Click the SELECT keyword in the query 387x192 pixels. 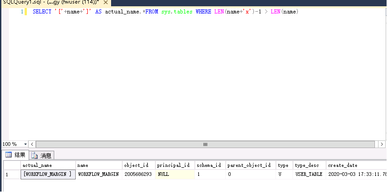[x=42, y=12]
